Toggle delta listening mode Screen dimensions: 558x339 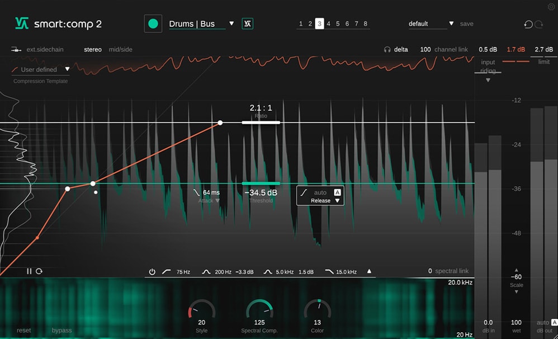pos(401,49)
